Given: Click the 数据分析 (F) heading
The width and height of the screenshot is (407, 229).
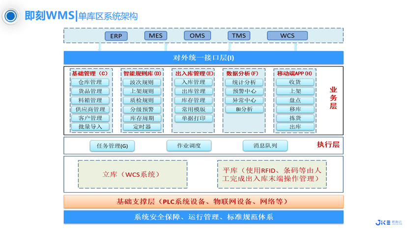Looking at the screenshot, I should [242, 74].
